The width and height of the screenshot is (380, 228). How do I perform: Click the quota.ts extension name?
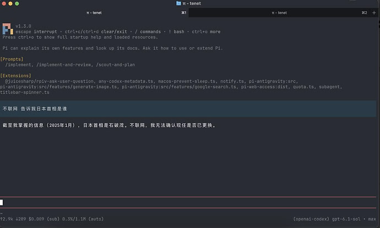(303, 87)
